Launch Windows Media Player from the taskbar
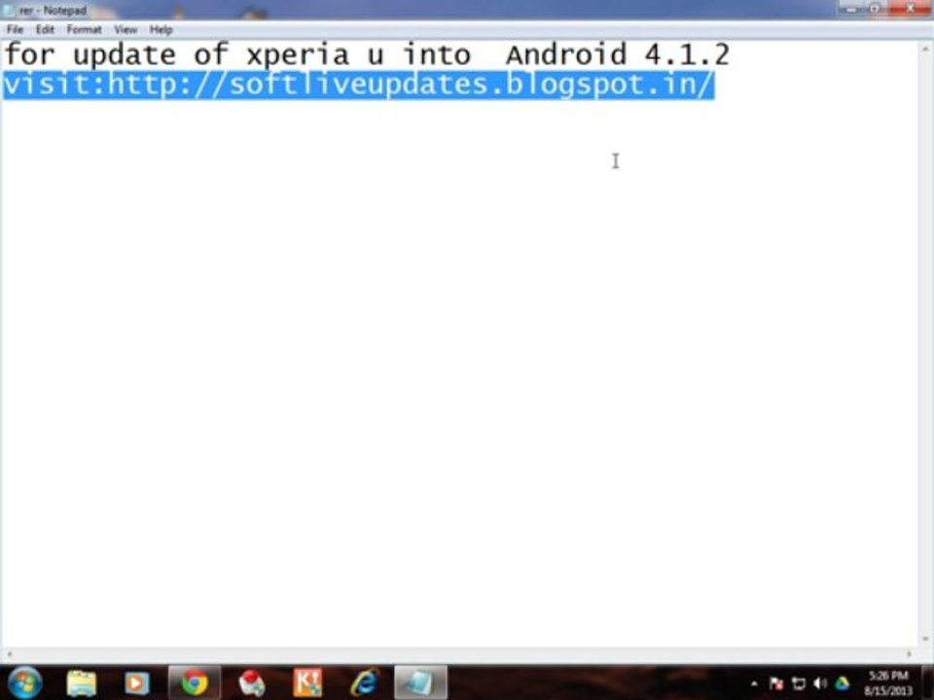Viewport: 934px width, 700px height. click(136, 683)
